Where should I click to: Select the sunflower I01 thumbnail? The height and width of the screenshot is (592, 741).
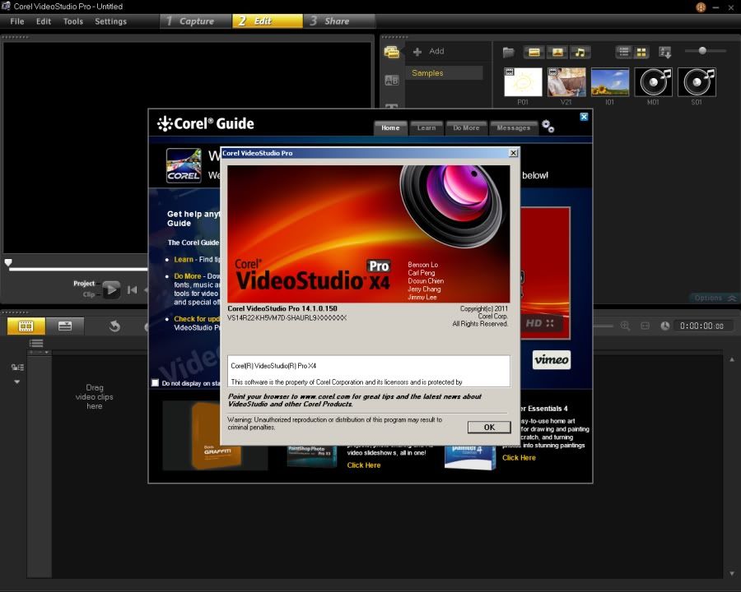pyautogui.click(x=609, y=82)
